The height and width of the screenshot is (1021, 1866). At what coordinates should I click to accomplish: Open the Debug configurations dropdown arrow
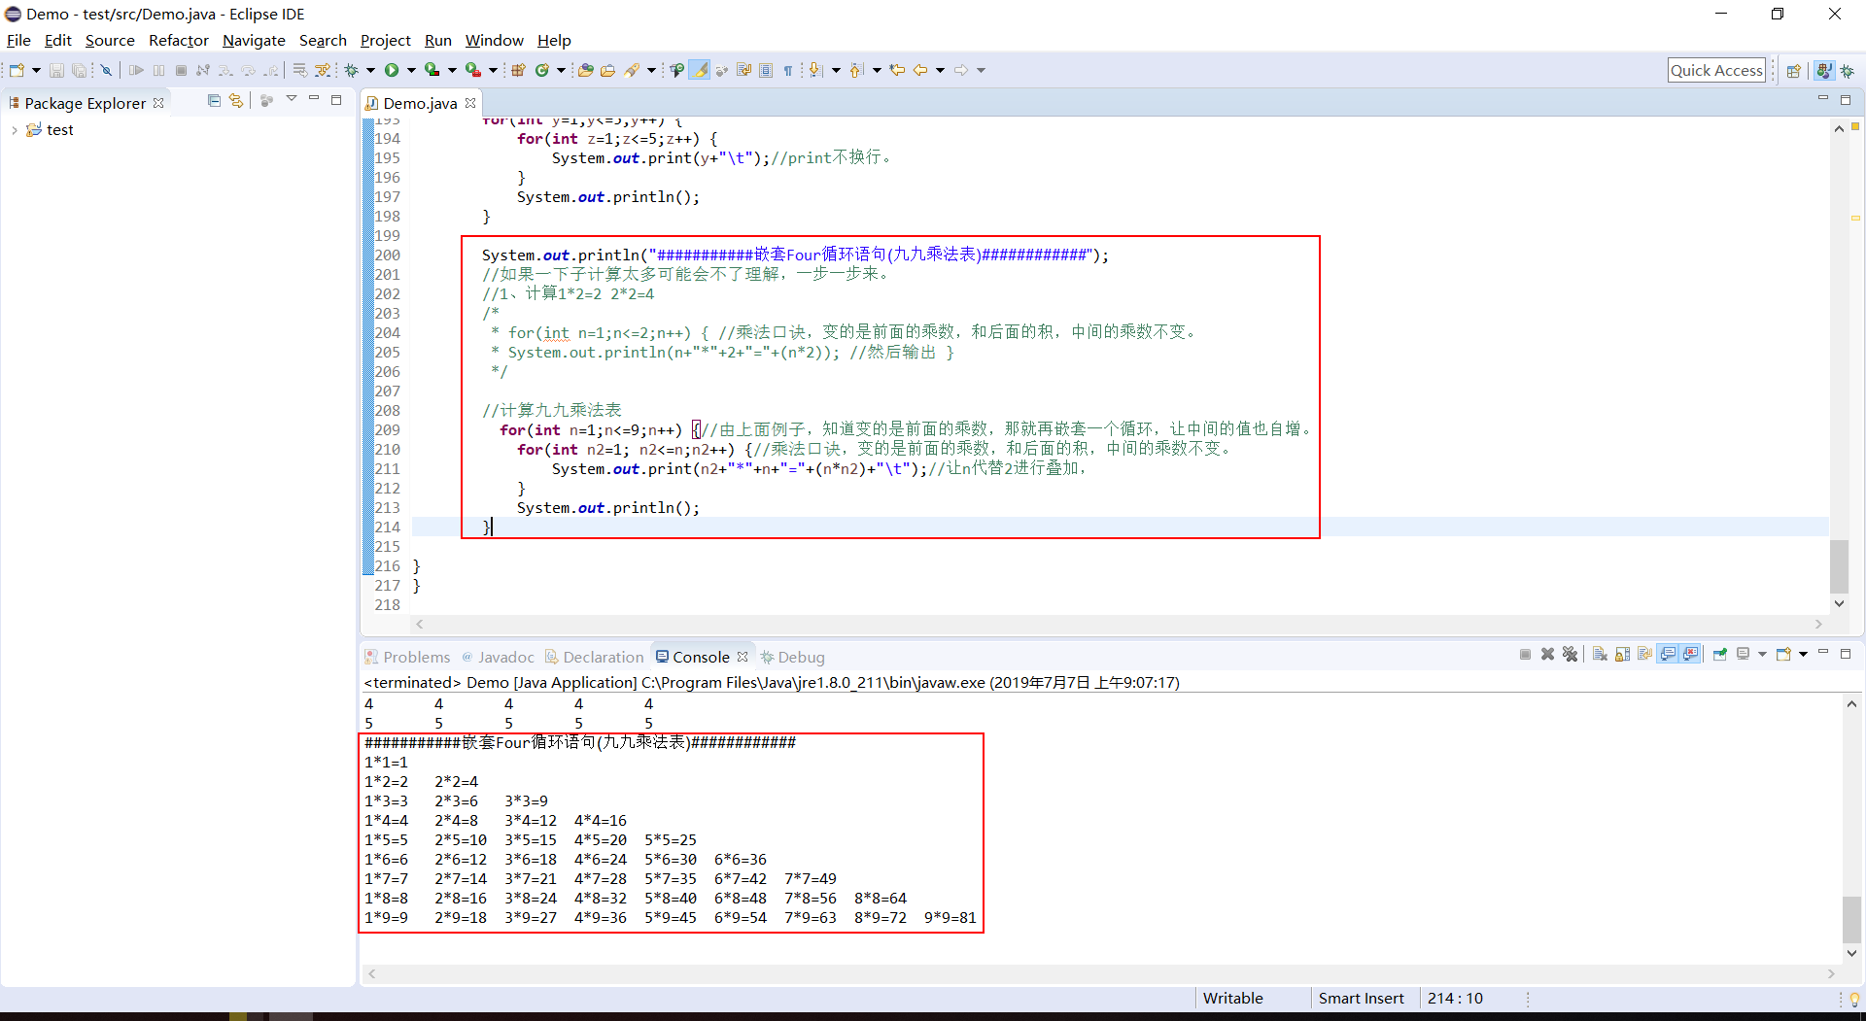click(370, 70)
